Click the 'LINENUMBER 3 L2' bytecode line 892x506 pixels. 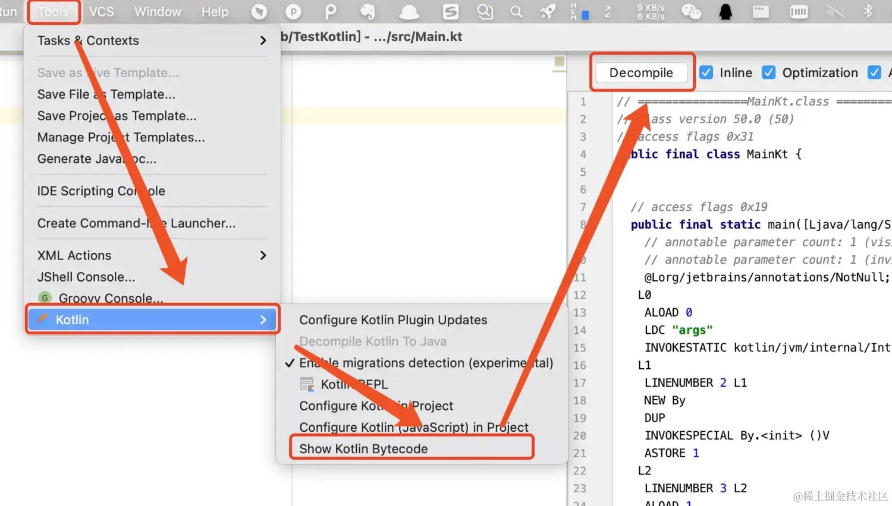(696, 488)
